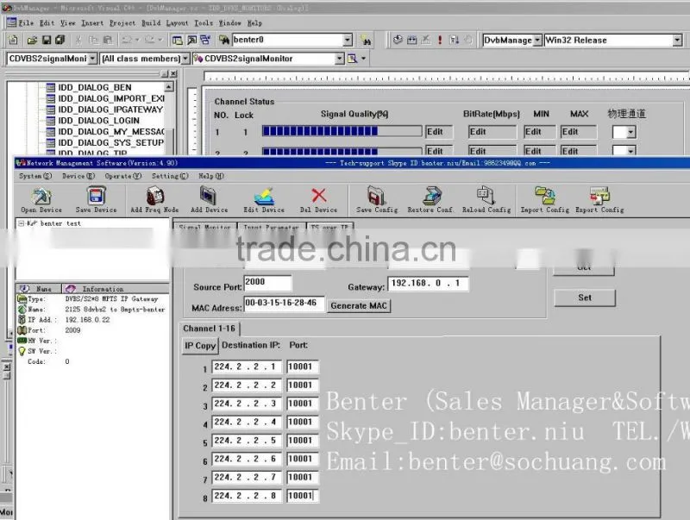The width and height of the screenshot is (690, 520).
Task: Open the benter0 find combo box dropdown
Action: (x=348, y=41)
